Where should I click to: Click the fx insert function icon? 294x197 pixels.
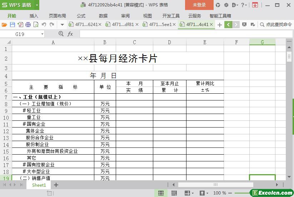click(x=70, y=34)
